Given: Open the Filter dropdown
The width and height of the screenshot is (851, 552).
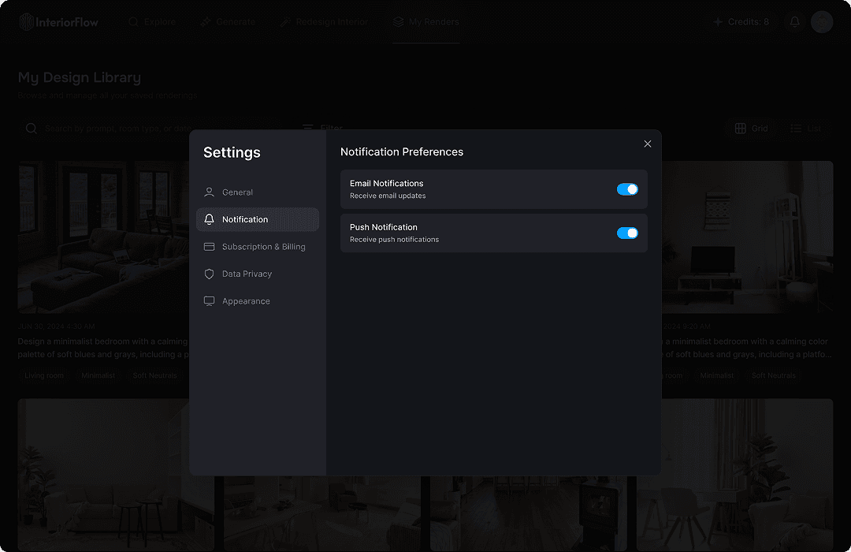Looking at the screenshot, I should click(x=321, y=128).
